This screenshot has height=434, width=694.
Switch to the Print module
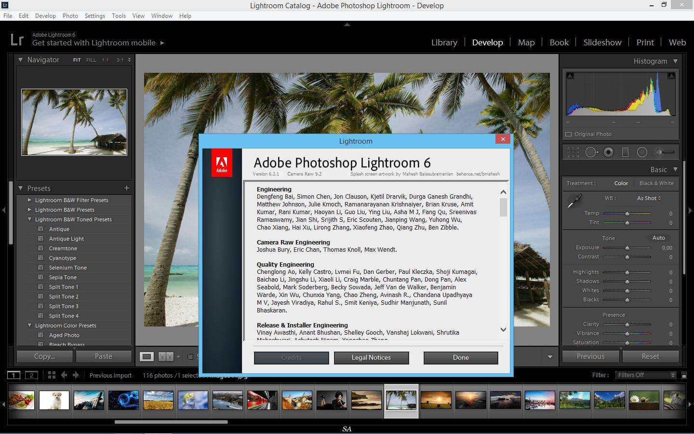(x=645, y=42)
